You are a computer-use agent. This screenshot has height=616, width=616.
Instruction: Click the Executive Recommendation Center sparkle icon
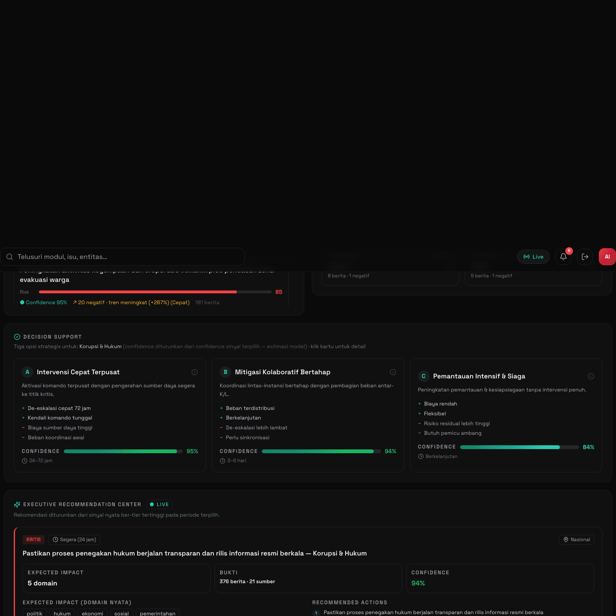(17, 505)
